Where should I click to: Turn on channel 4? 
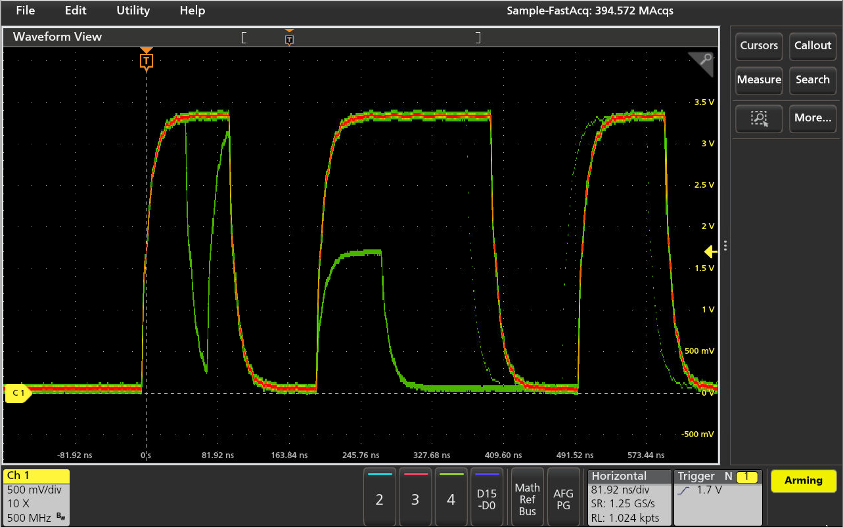pyautogui.click(x=450, y=497)
